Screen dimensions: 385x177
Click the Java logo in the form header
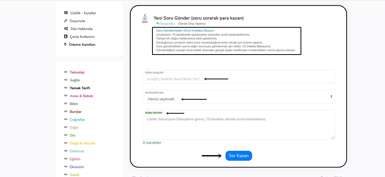pos(145,18)
